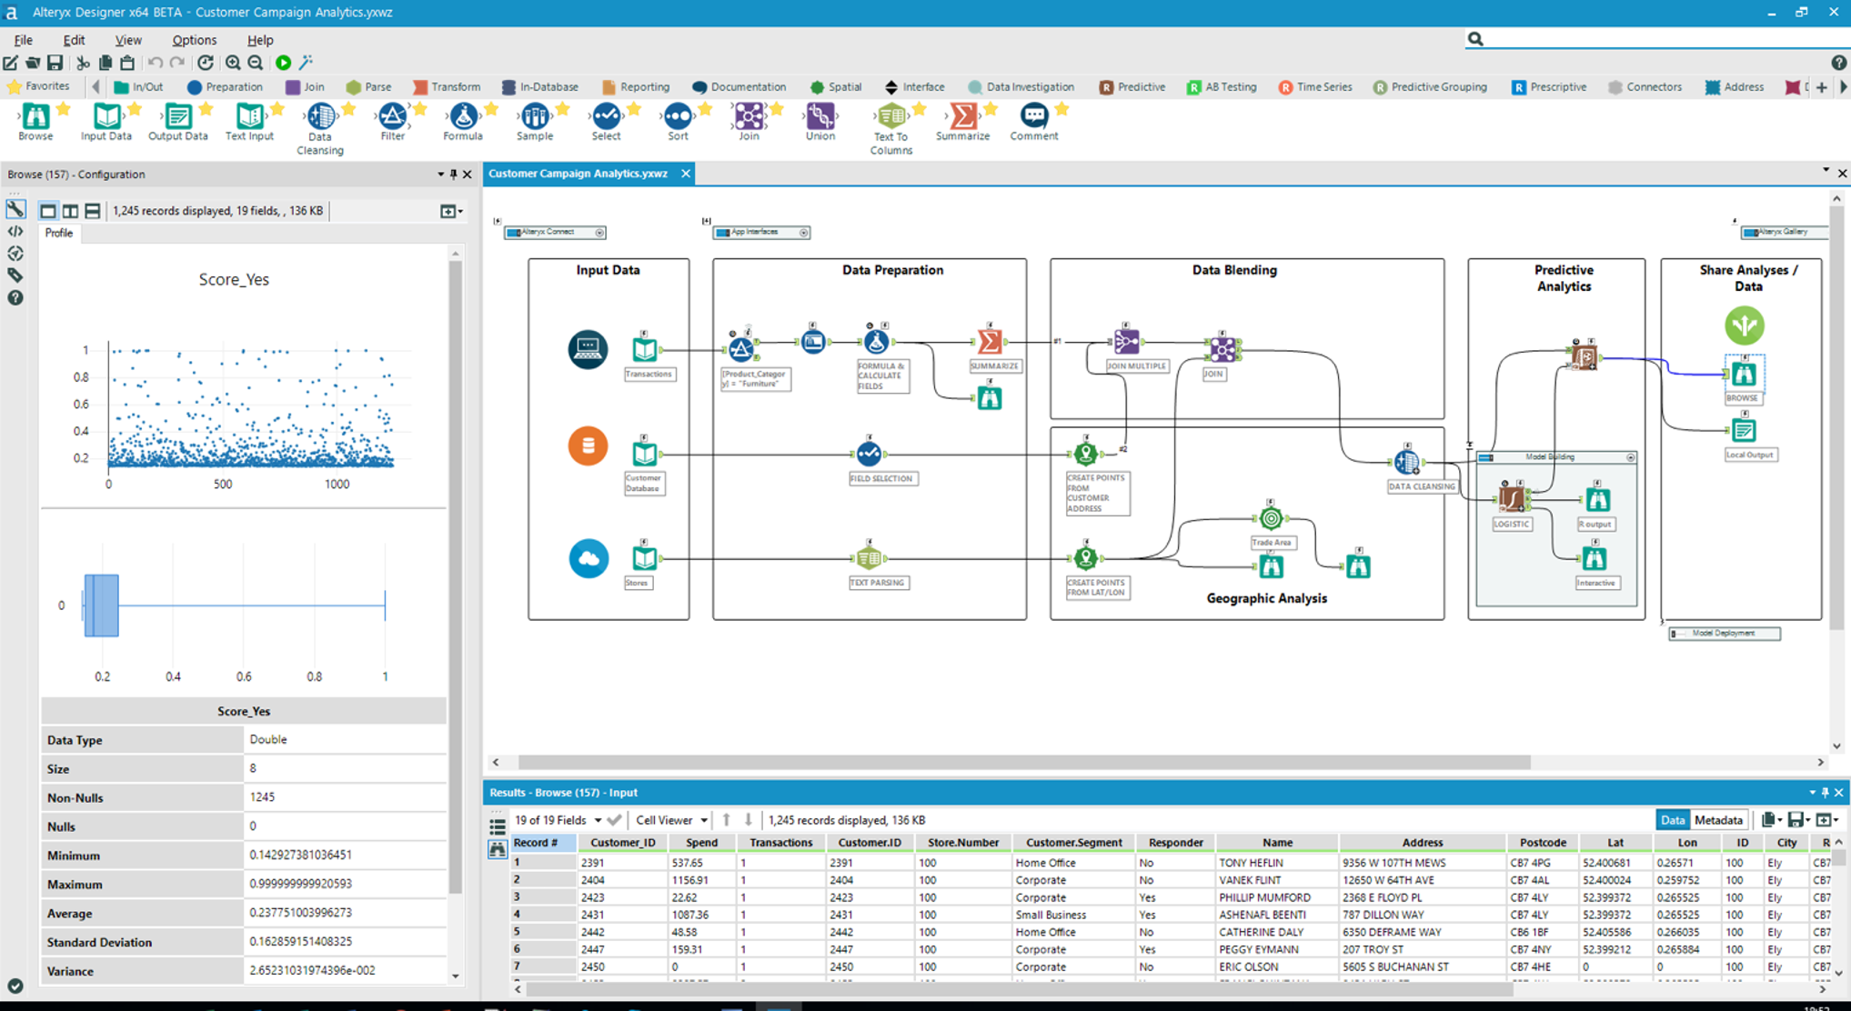Select the Text To Columns tool

point(890,121)
